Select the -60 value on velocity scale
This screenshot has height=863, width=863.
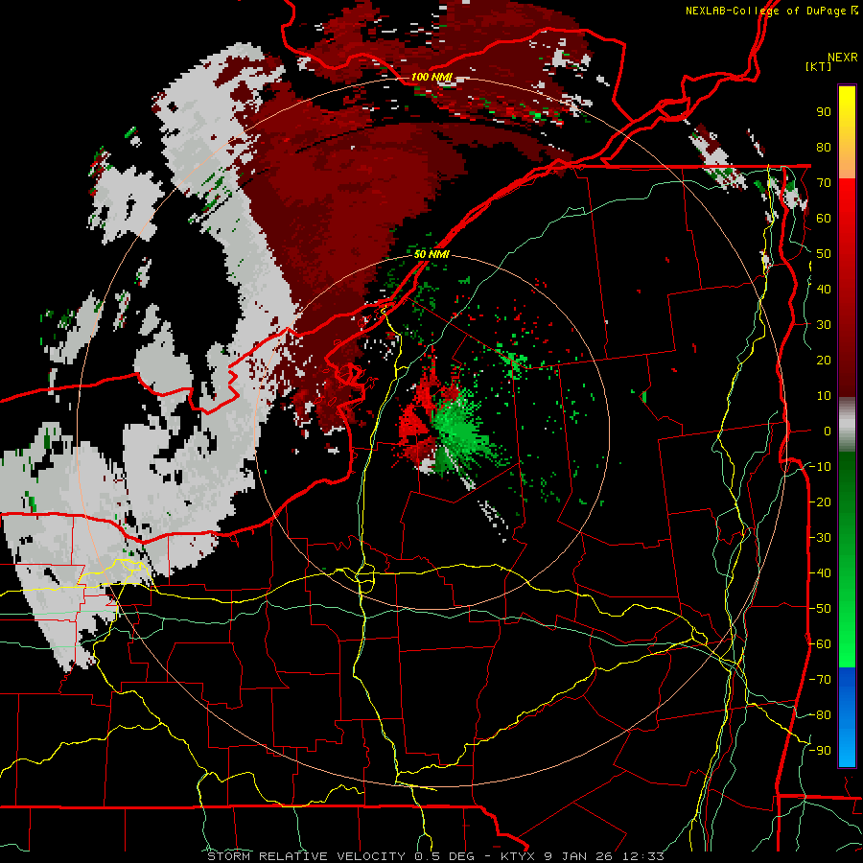[820, 644]
